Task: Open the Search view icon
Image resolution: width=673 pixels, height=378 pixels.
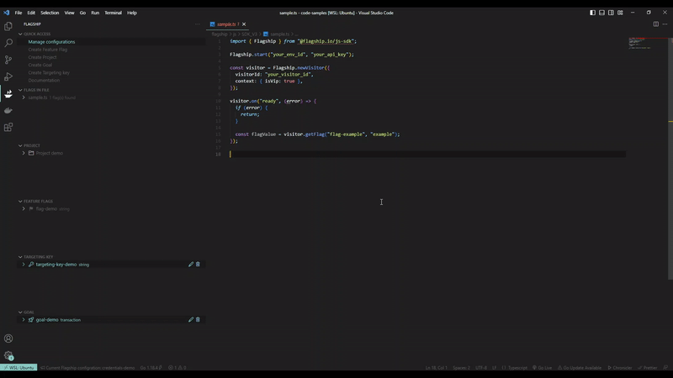Action: (8, 43)
